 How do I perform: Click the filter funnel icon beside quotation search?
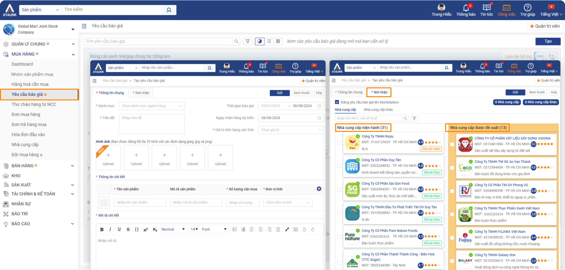[x=248, y=41]
